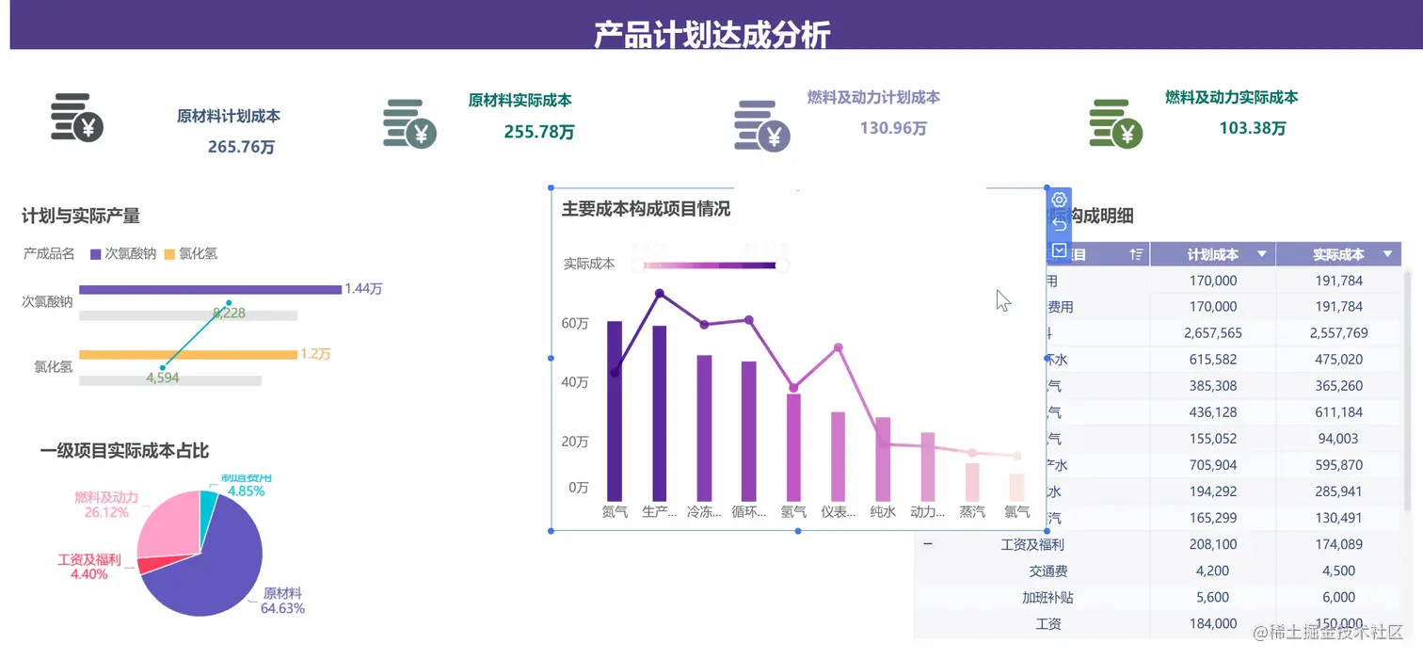
Task: Select the 燃料及动力计划成本 coin icon
Action: click(x=760, y=124)
